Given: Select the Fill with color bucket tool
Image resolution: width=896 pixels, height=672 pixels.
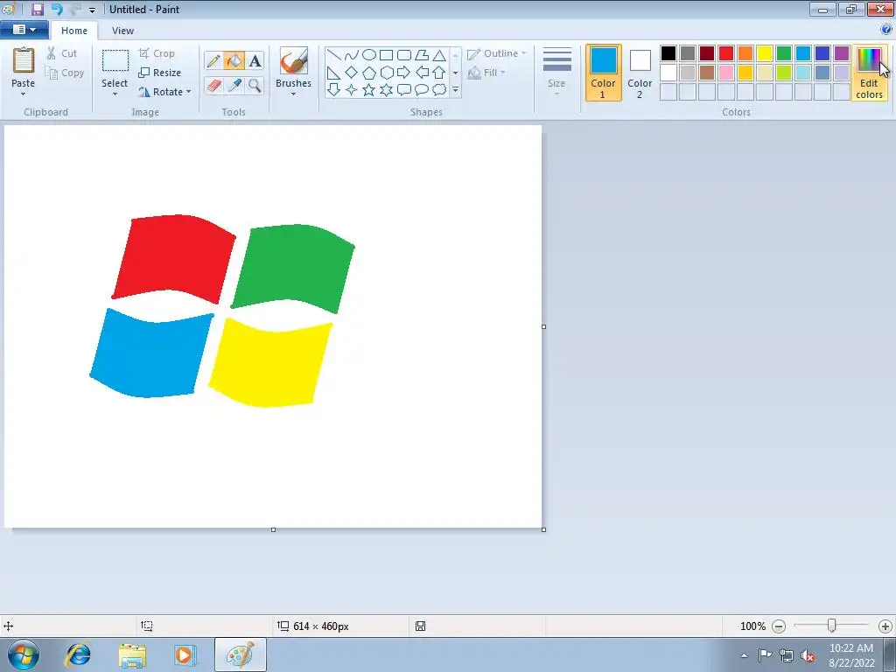Looking at the screenshot, I should [234, 60].
